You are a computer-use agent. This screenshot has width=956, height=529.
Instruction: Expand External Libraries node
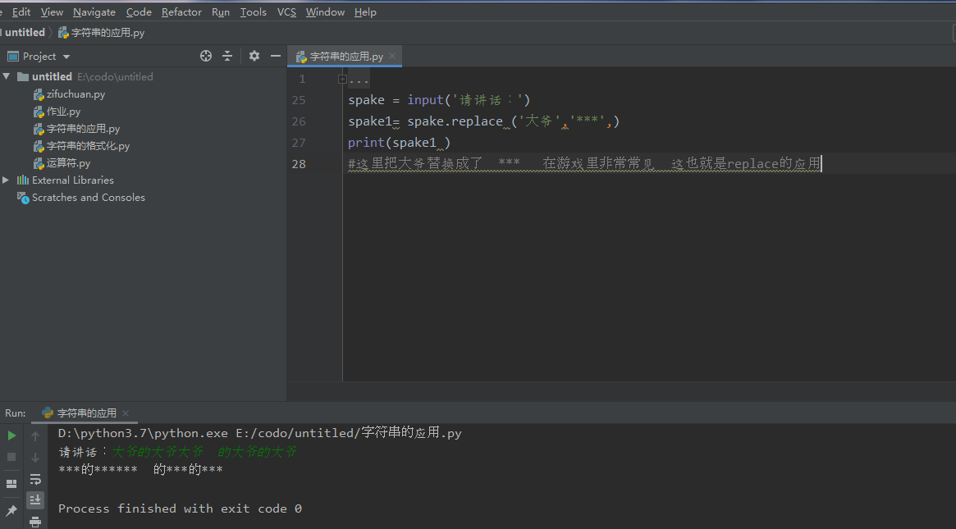click(6, 180)
